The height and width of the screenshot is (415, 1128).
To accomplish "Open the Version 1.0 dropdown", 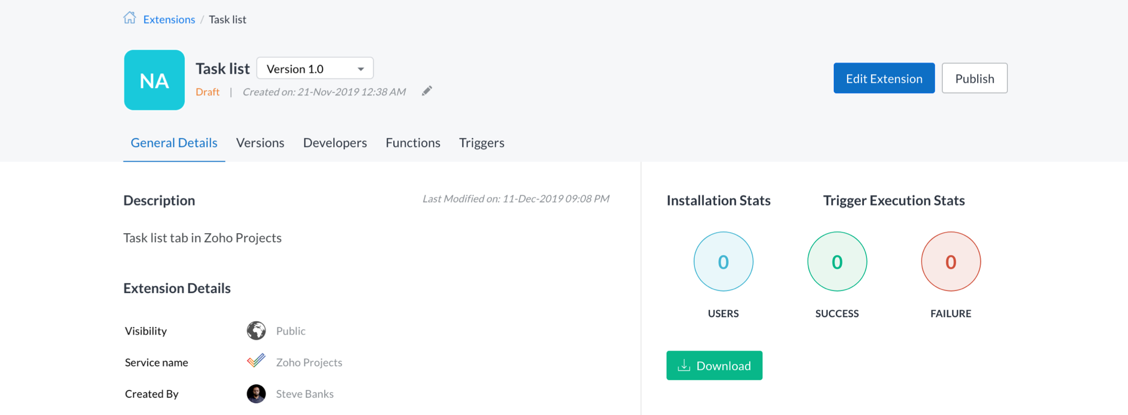I will coord(315,69).
